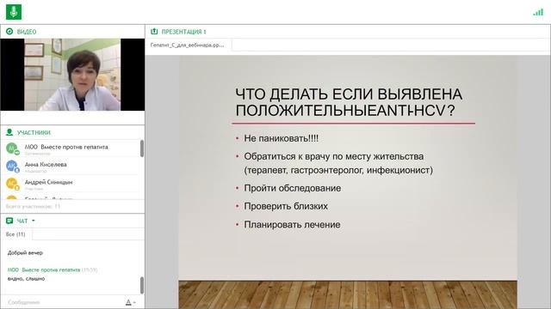Click the Видео panel header icon
The image size is (551, 309).
pos(9,32)
